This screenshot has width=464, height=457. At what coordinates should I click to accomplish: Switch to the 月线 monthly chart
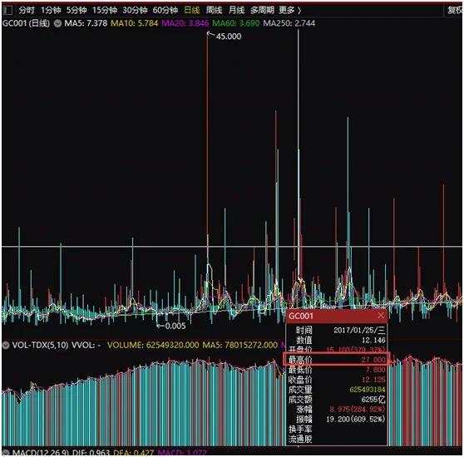[236, 11]
